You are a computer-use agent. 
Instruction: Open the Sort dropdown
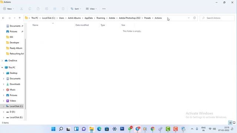[x=76, y=9]
